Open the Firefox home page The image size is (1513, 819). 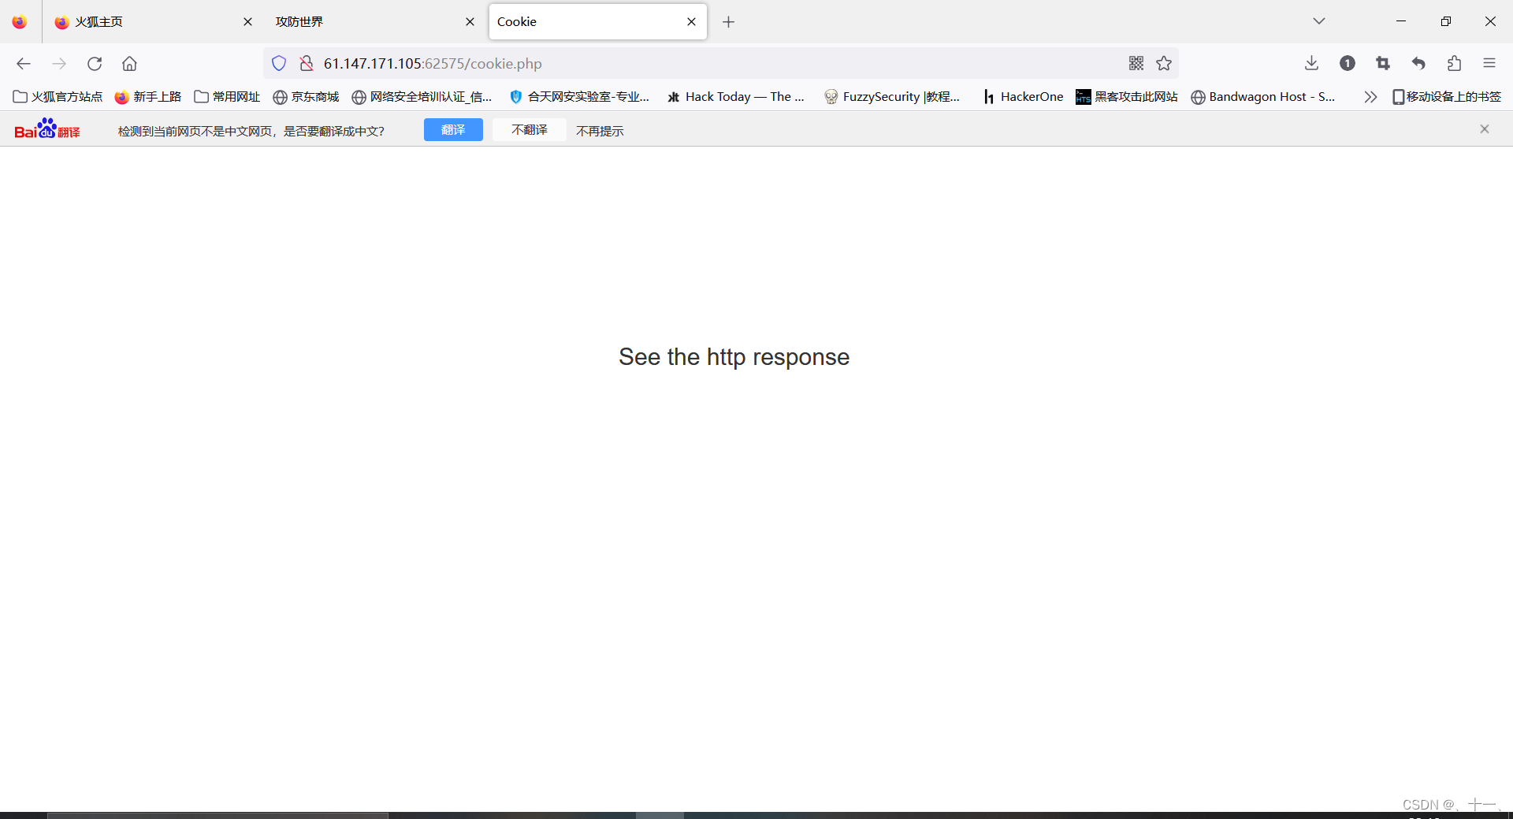coord(129,64)
